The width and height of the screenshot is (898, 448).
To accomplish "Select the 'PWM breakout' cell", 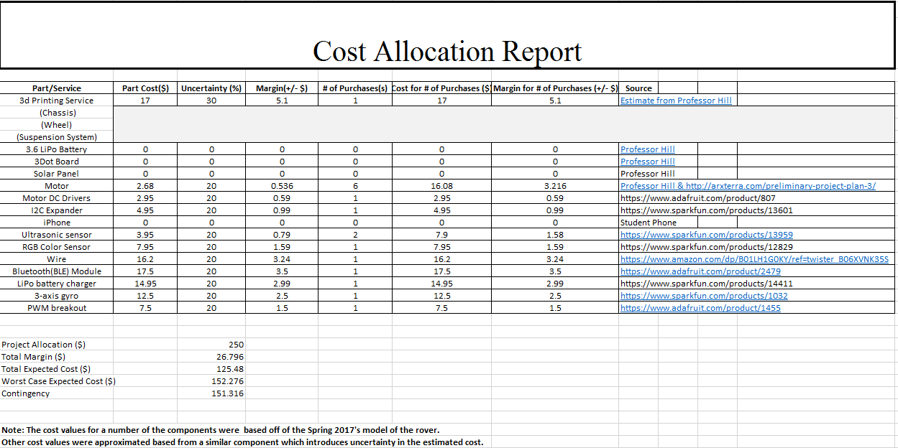I will [x=57, y=308].
